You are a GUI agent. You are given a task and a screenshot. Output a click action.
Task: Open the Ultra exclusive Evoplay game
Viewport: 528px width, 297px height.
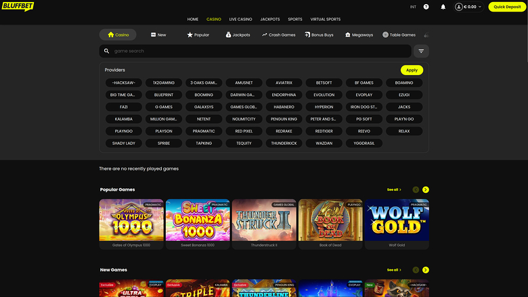pyautogui.click(x=131, y=288)
